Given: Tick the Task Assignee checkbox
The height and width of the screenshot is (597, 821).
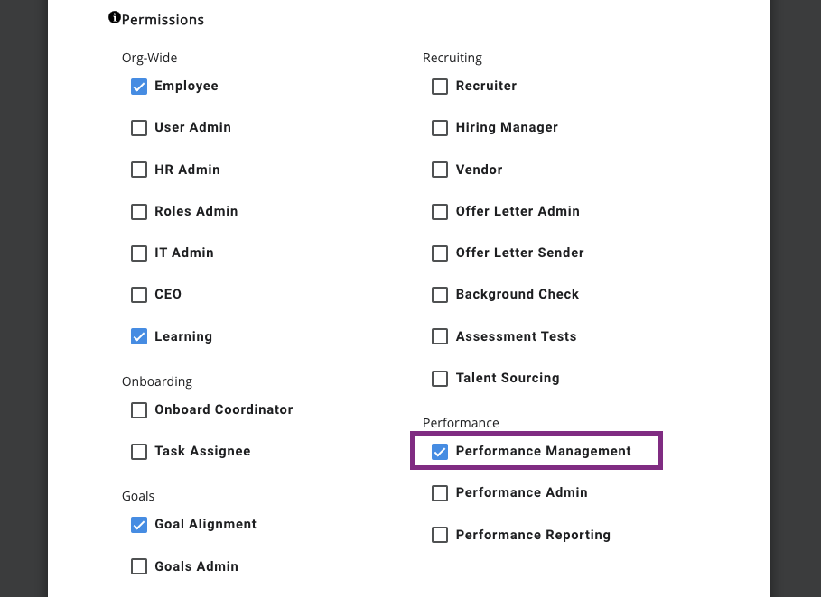Looking at the screenshot, I should tap(139, 452).
